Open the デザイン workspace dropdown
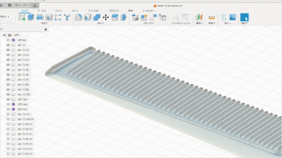Screen dimensions: 282x158 pyautogui.click(x=5, y=17)
